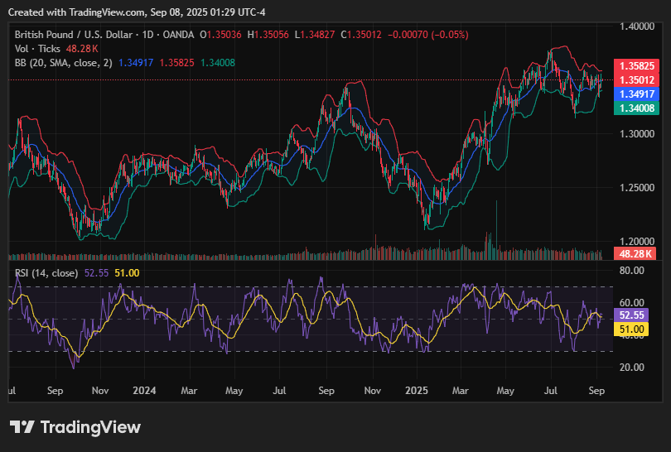671x452 pixels.
Task: Click the open value O1.35036
Action: (x=220, y=35)
